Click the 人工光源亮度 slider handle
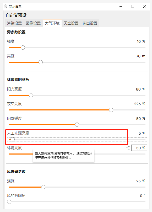The width and height of the screenshot is (152, 212). tap(13, 139)
